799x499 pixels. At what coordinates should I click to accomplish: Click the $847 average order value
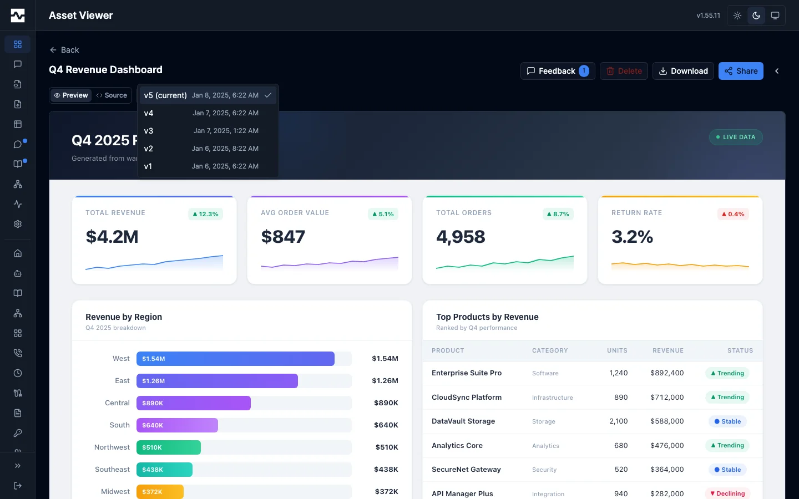[x=283, y=237]
